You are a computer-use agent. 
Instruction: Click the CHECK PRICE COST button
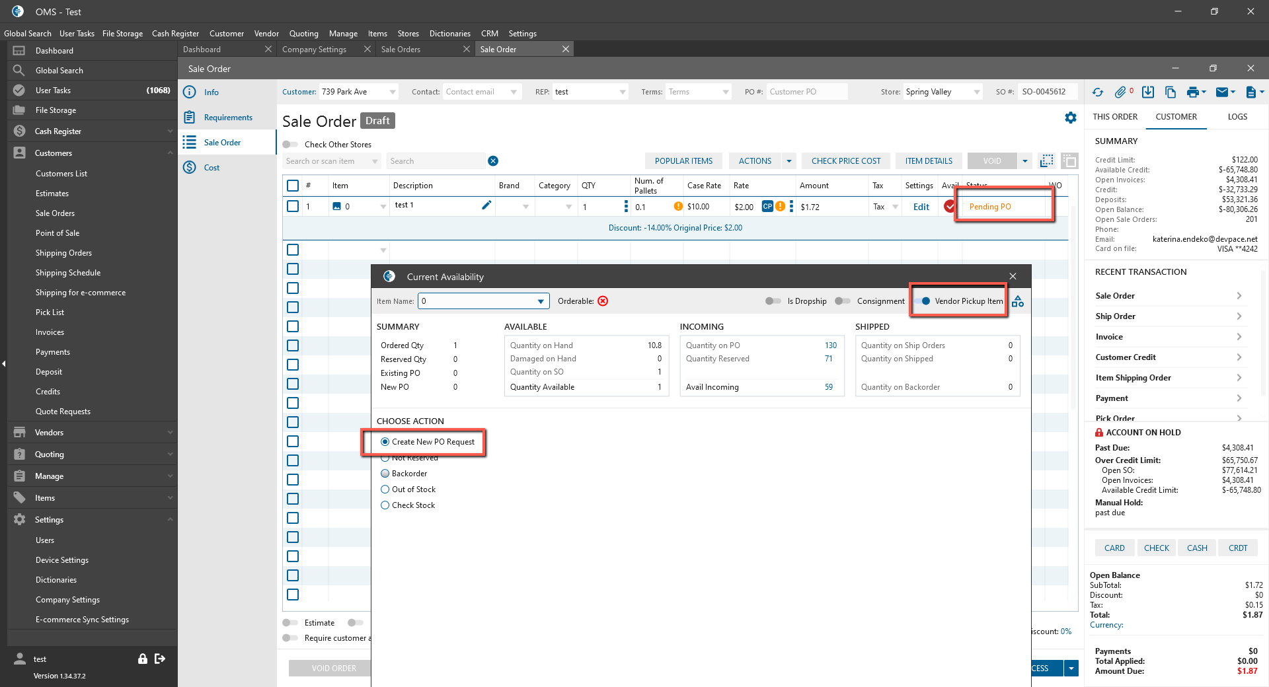coord(845,161)
